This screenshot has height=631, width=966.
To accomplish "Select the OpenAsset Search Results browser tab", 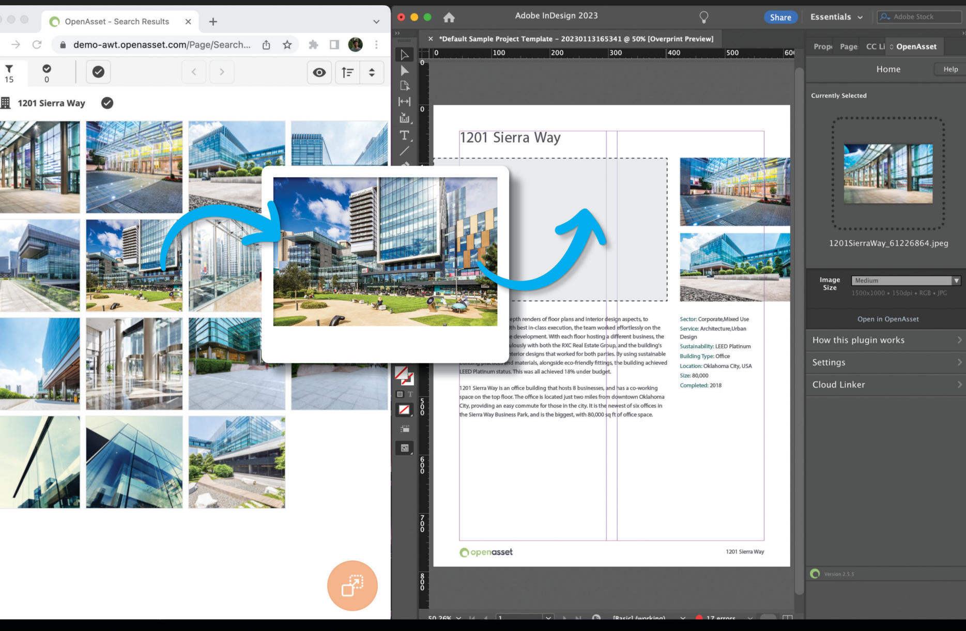I will [x=117, y=22].
